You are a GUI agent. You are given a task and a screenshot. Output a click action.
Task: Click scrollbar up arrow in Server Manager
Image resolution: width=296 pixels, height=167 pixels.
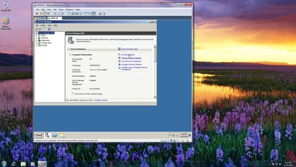155,46
